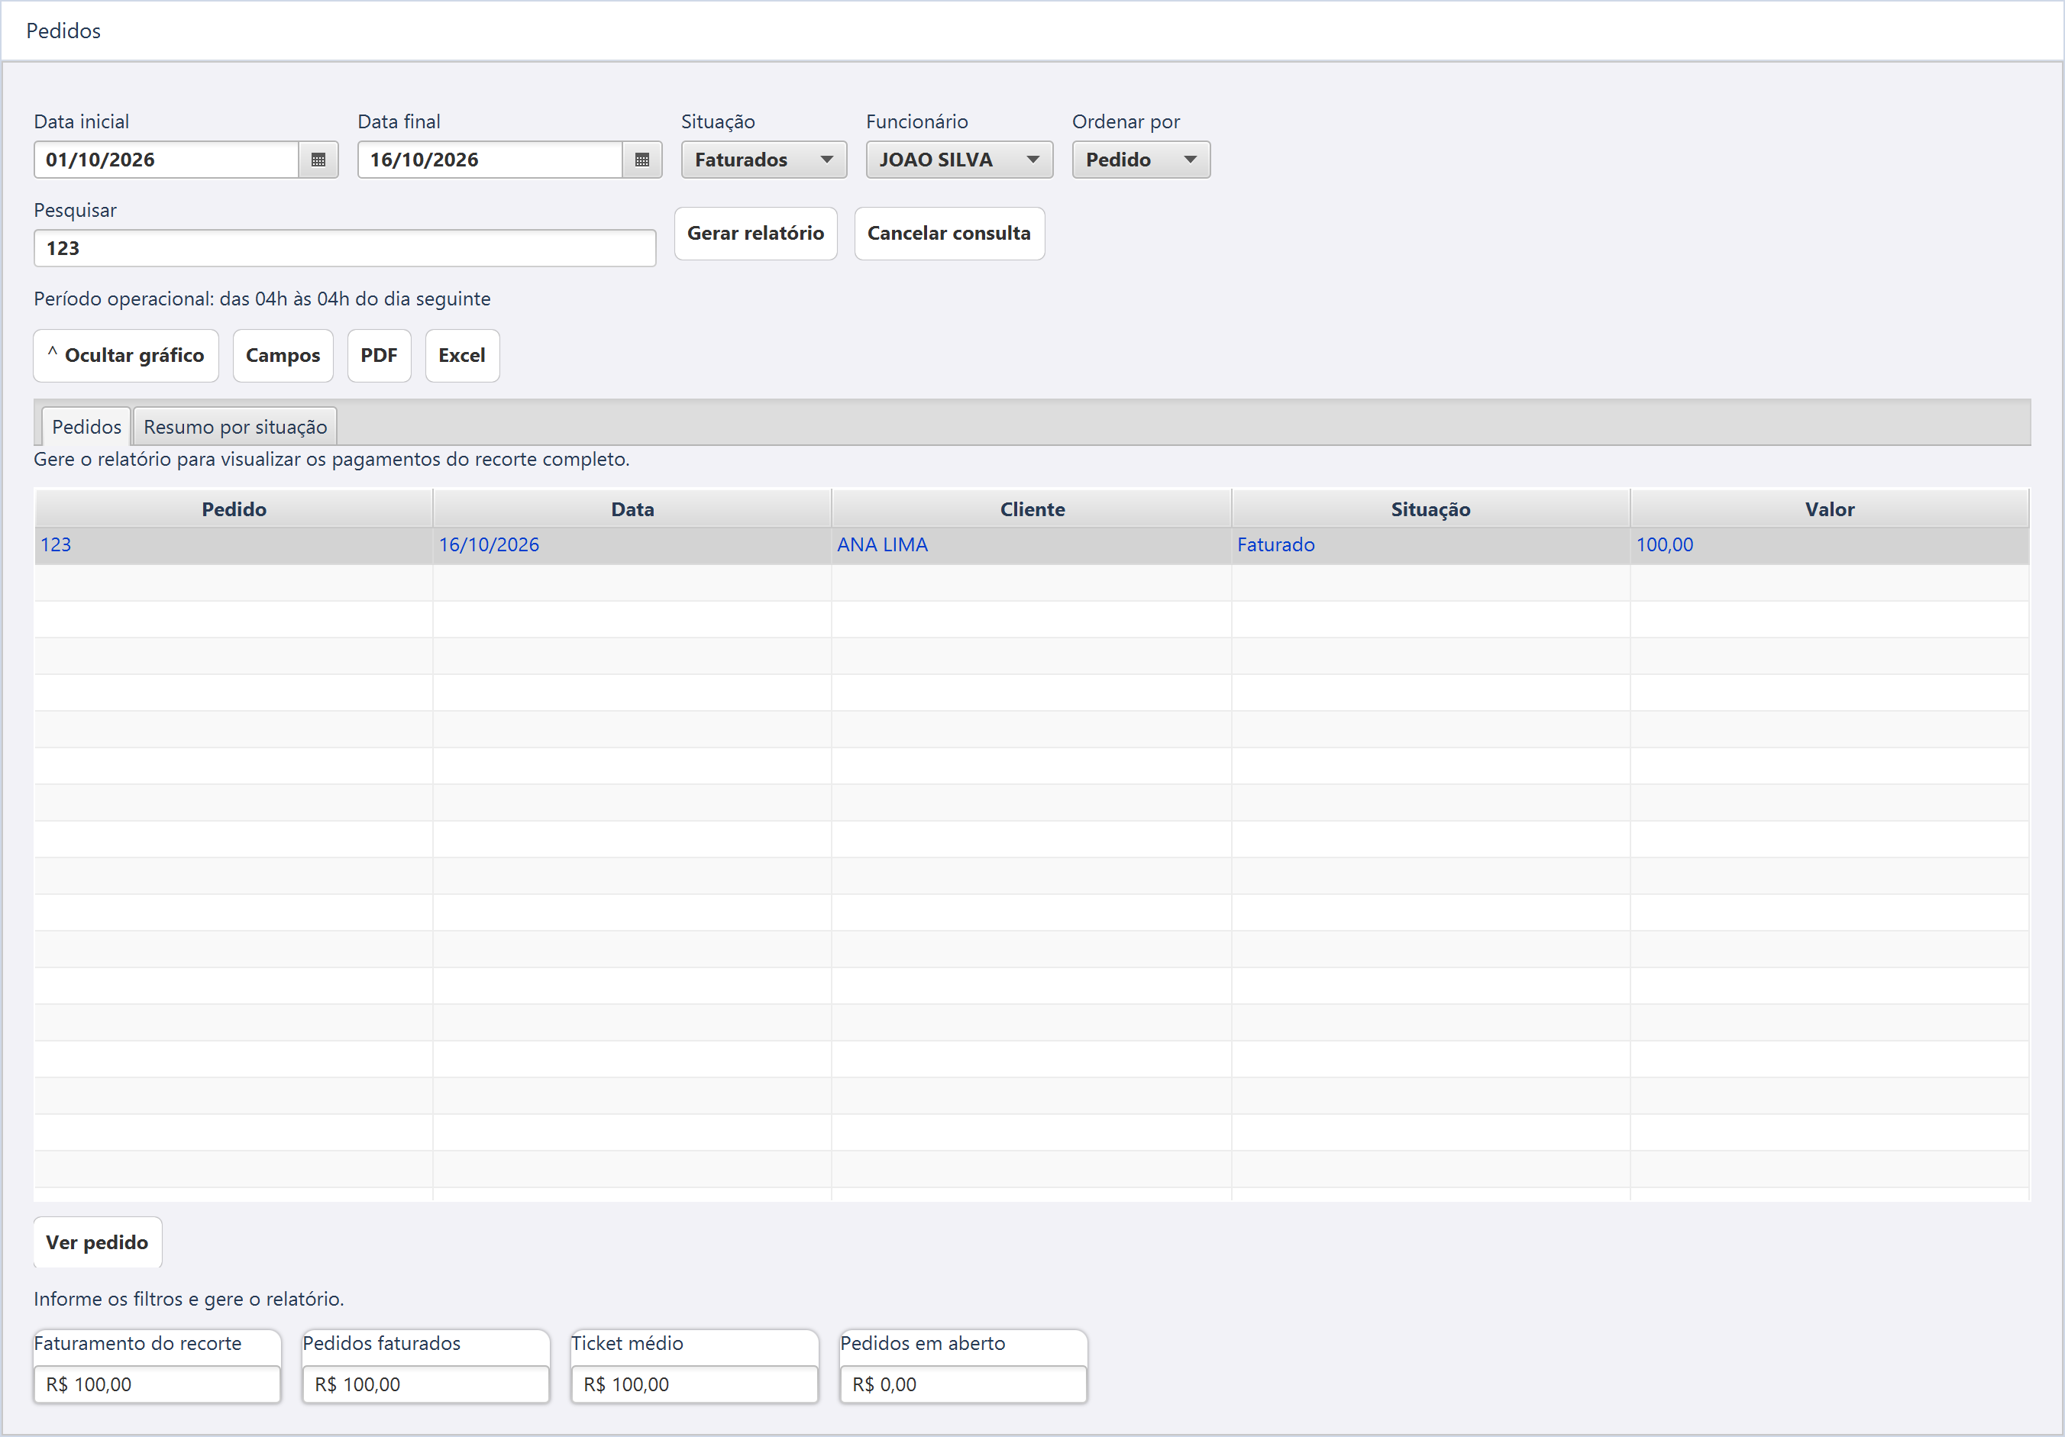2065x1437 pixels.
Task: Switch to the Pedidos tab
Action: coord(86,426)
